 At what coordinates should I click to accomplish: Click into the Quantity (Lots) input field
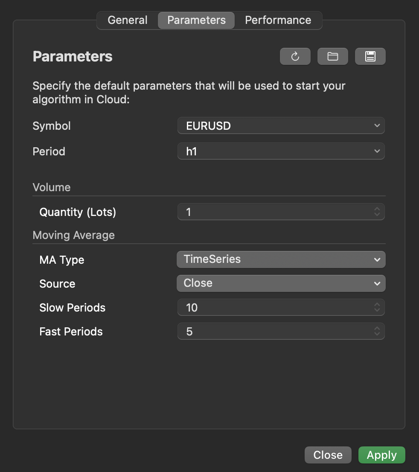(x=273, y=212)
